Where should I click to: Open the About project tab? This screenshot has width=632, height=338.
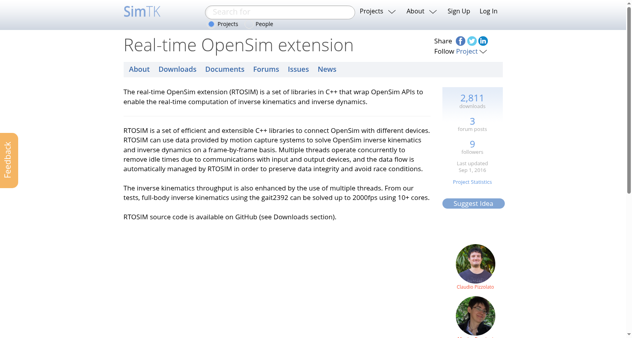click(139, 69)
